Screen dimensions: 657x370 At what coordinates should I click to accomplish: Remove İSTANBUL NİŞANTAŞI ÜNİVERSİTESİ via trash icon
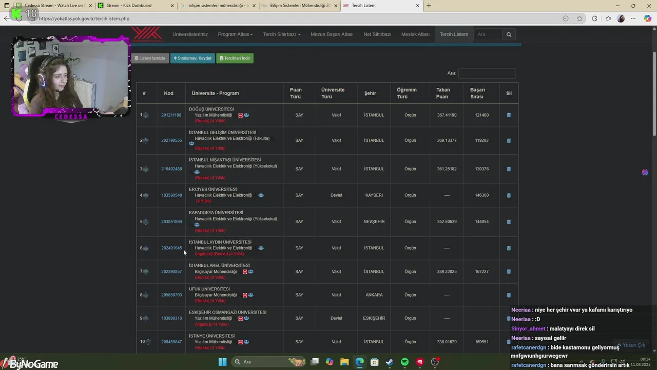(509, 169)
